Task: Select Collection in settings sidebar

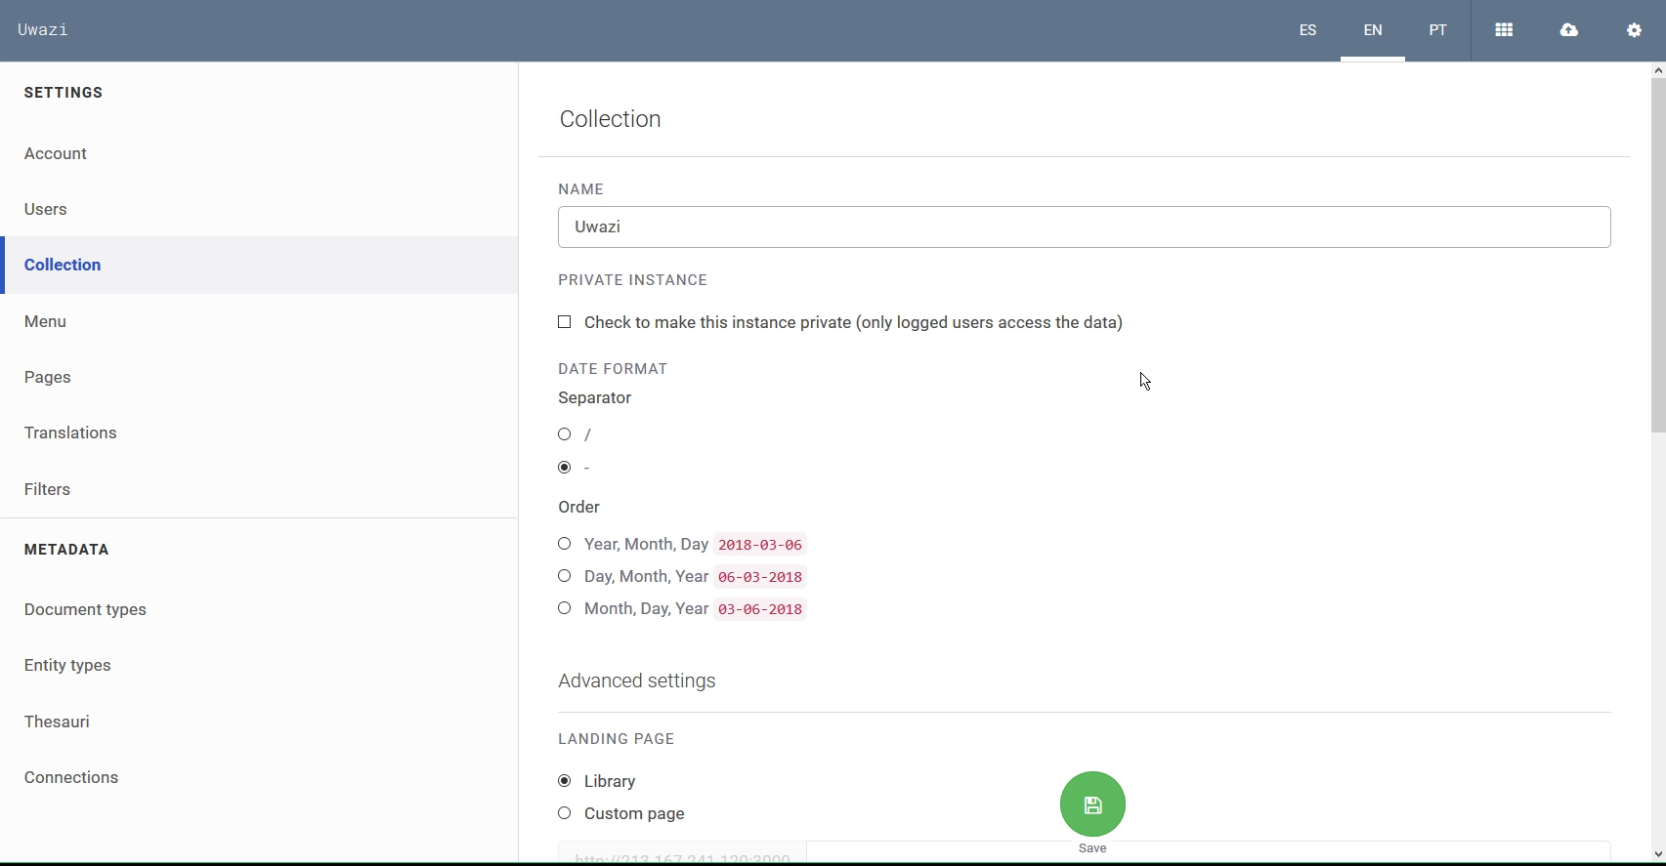Action: (x=259, y=266)
